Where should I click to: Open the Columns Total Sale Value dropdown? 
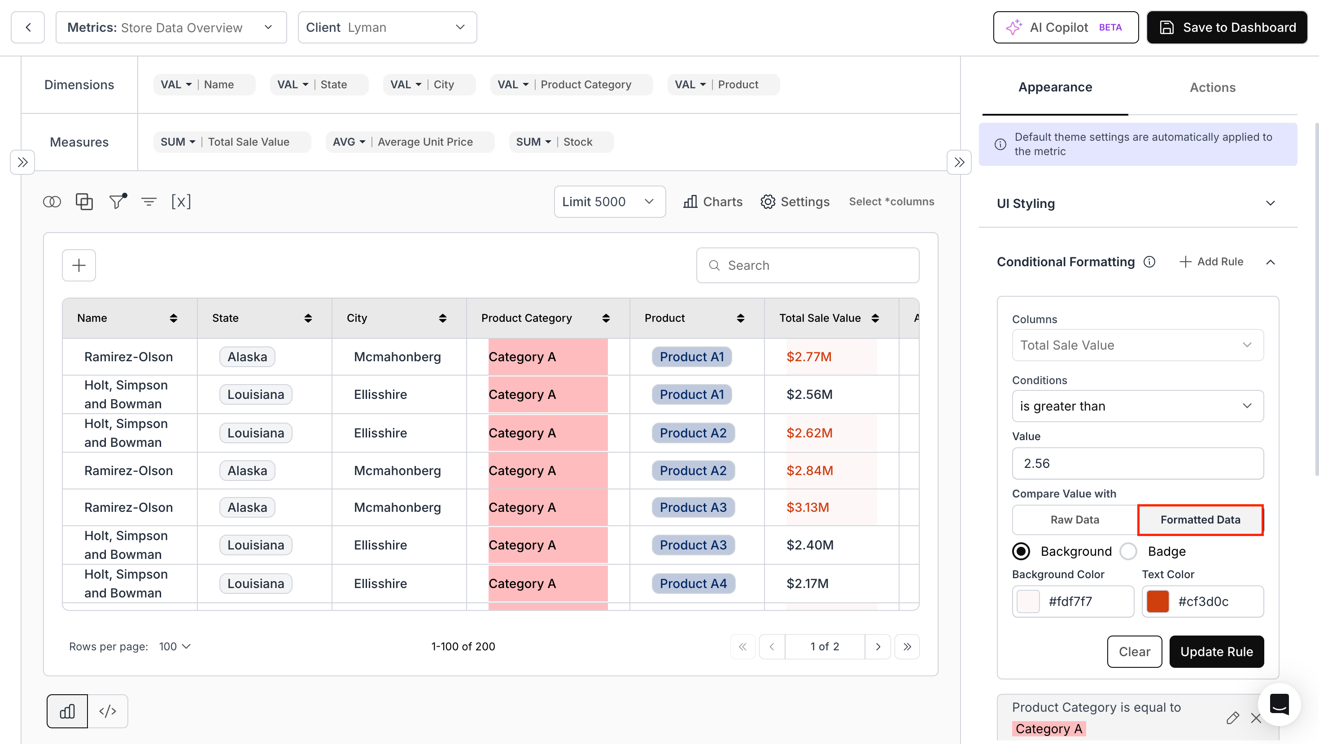(1138, 346)
